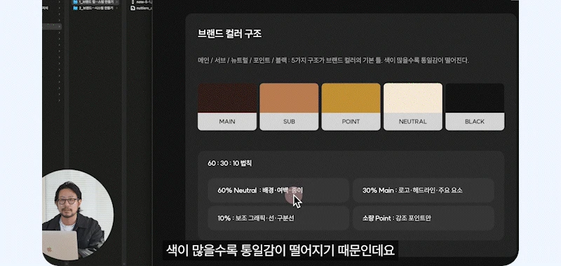Select the cream NEUTRAL color swatch

tap(413, 98)
